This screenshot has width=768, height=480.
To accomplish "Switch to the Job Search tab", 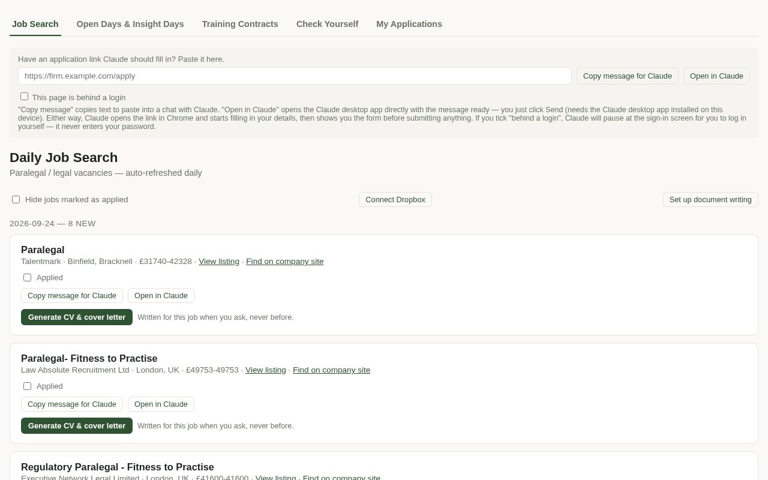I will [35, 24].
